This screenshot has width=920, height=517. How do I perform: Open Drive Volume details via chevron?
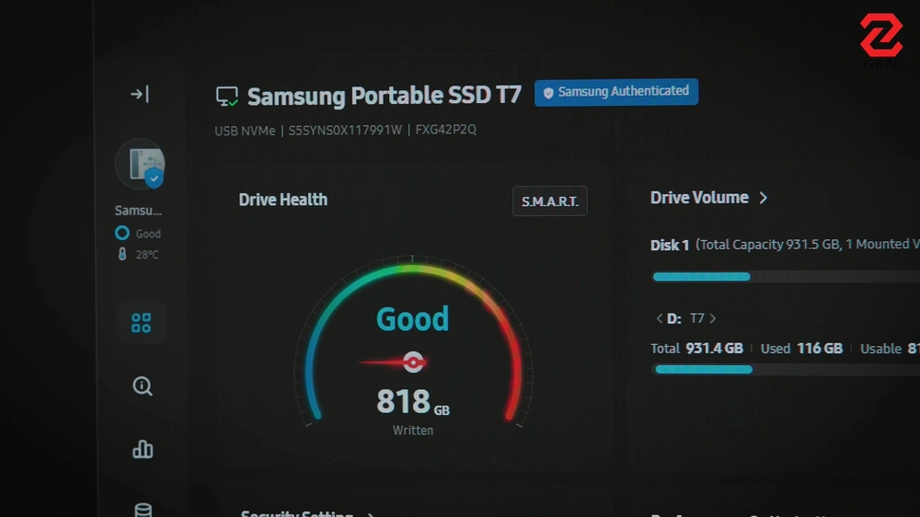pos(763,199)
